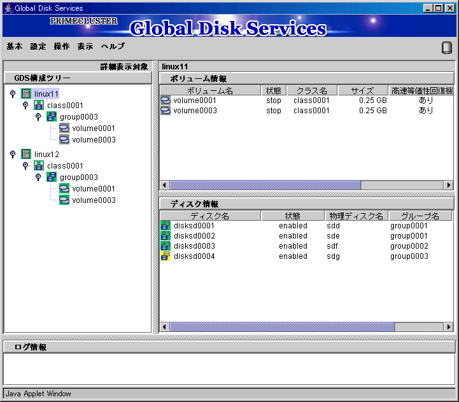The width and height of the screenshot is (459, 402).
Task: Click green volume0001 icon under linux12
Action: click(64, 189)
